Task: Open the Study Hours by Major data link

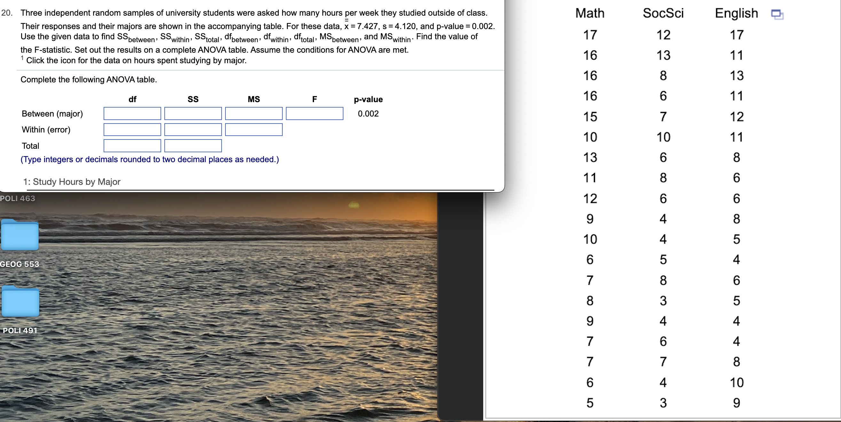Action: pyautogui.click(x=72, y=182)
